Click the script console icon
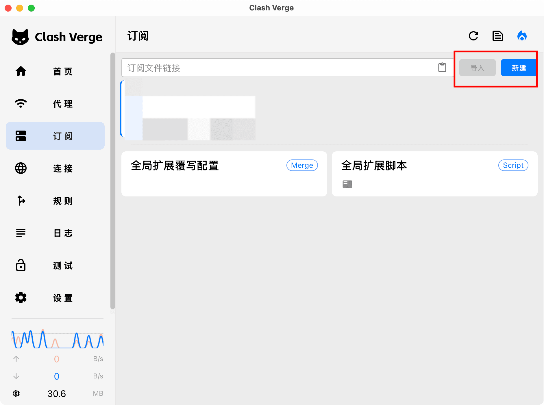Screen dimensions: 544x405 tap(347, 184)
